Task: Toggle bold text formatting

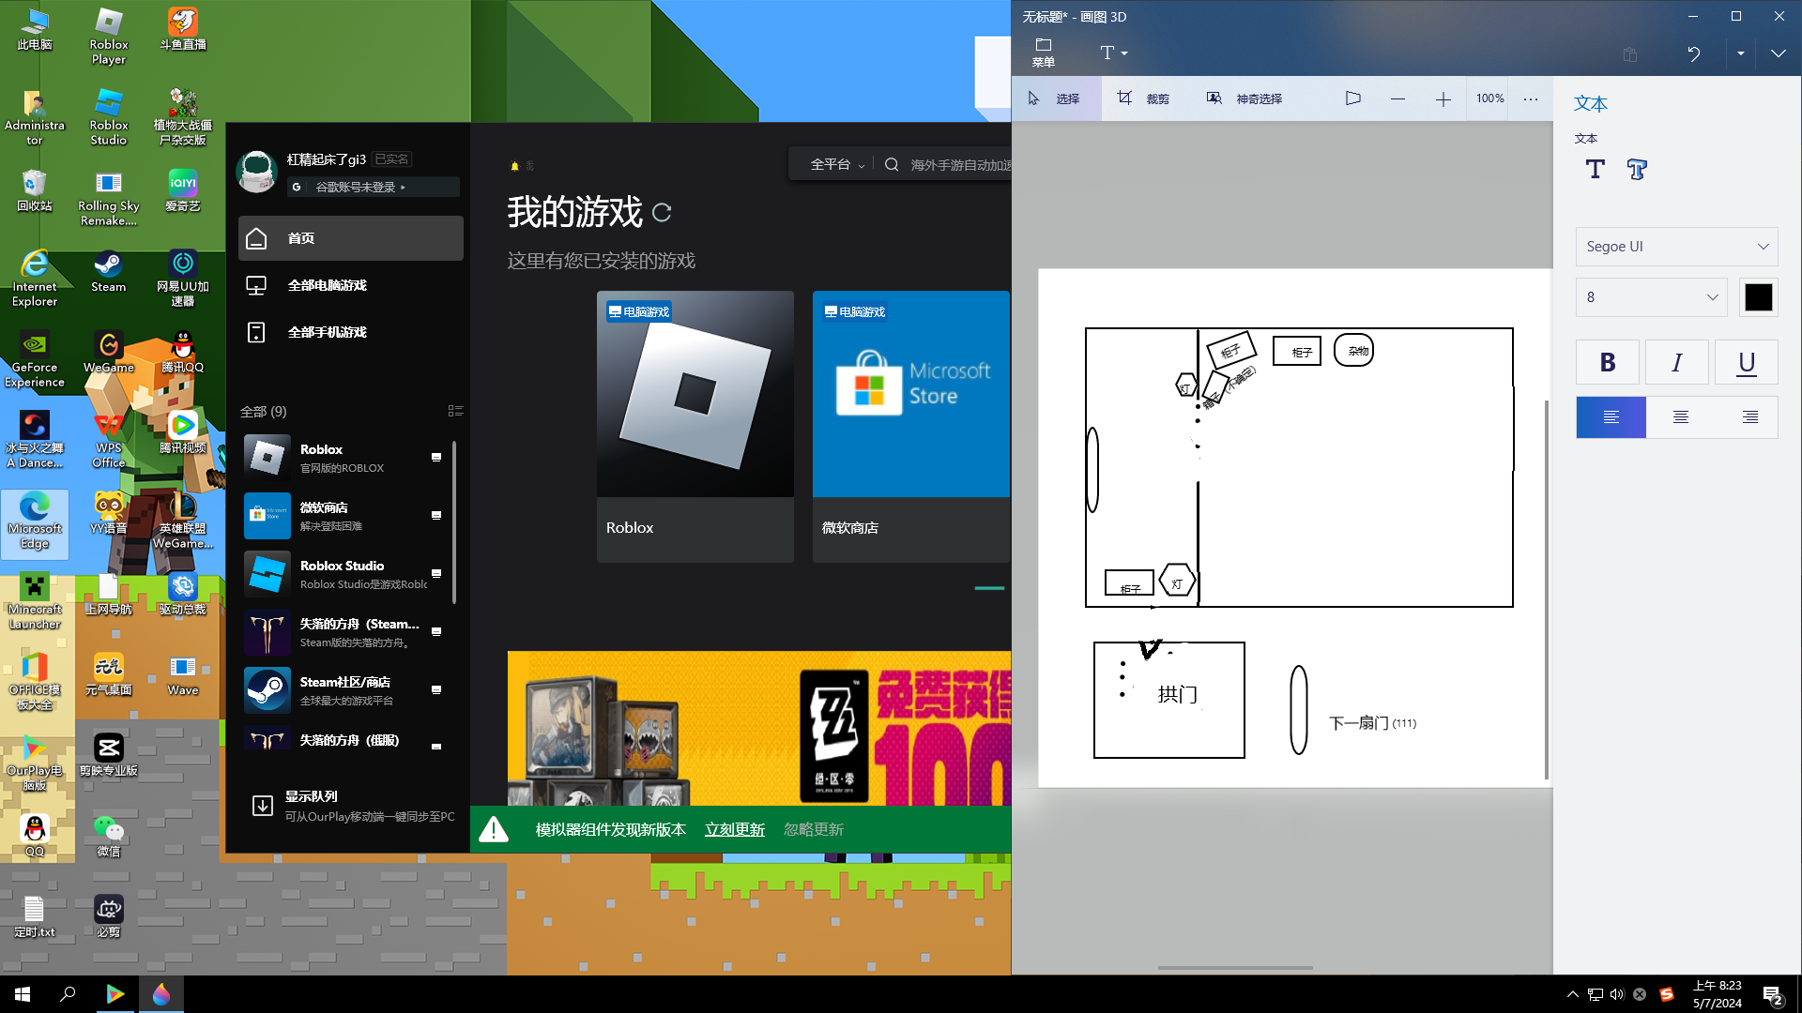Action: click(1607, 362)
